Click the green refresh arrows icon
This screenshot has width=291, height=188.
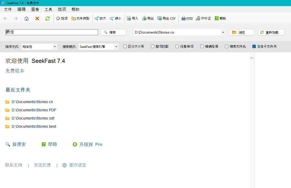(x=48, y=18)
